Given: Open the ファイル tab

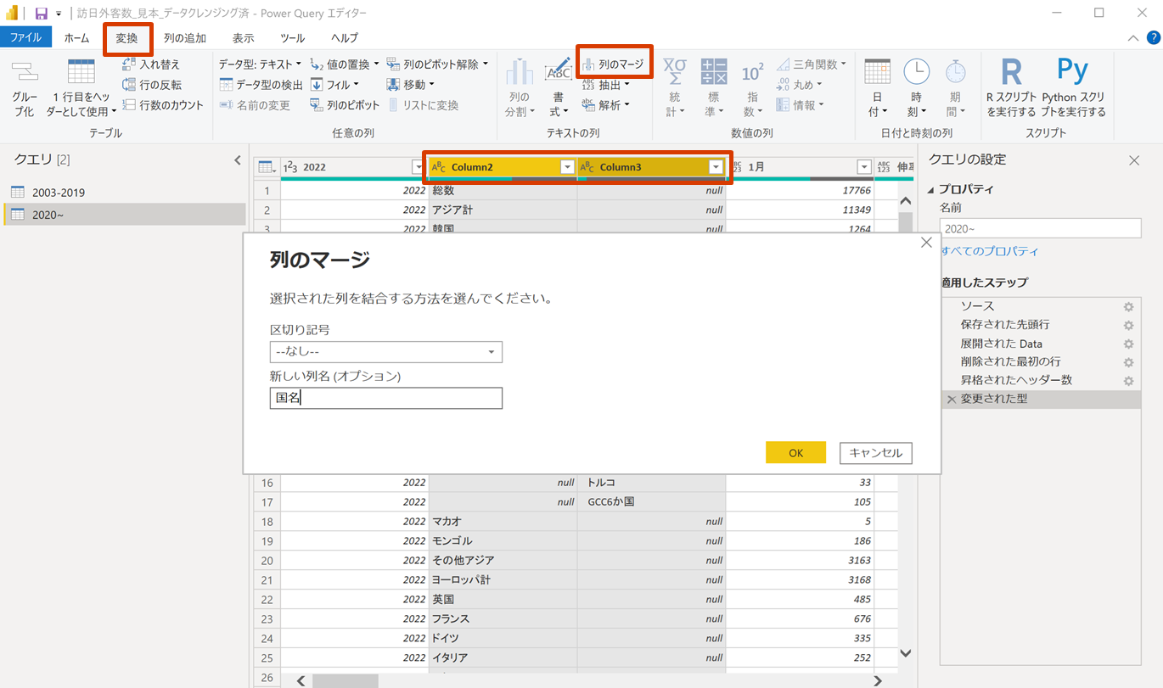Looking at the screenshot, I should (x=26, y=37).
